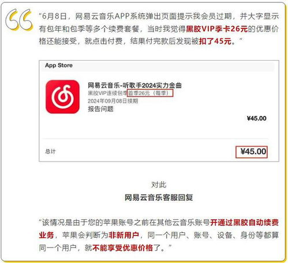Click the 对此 text above the heading

(x=159, y=185)
